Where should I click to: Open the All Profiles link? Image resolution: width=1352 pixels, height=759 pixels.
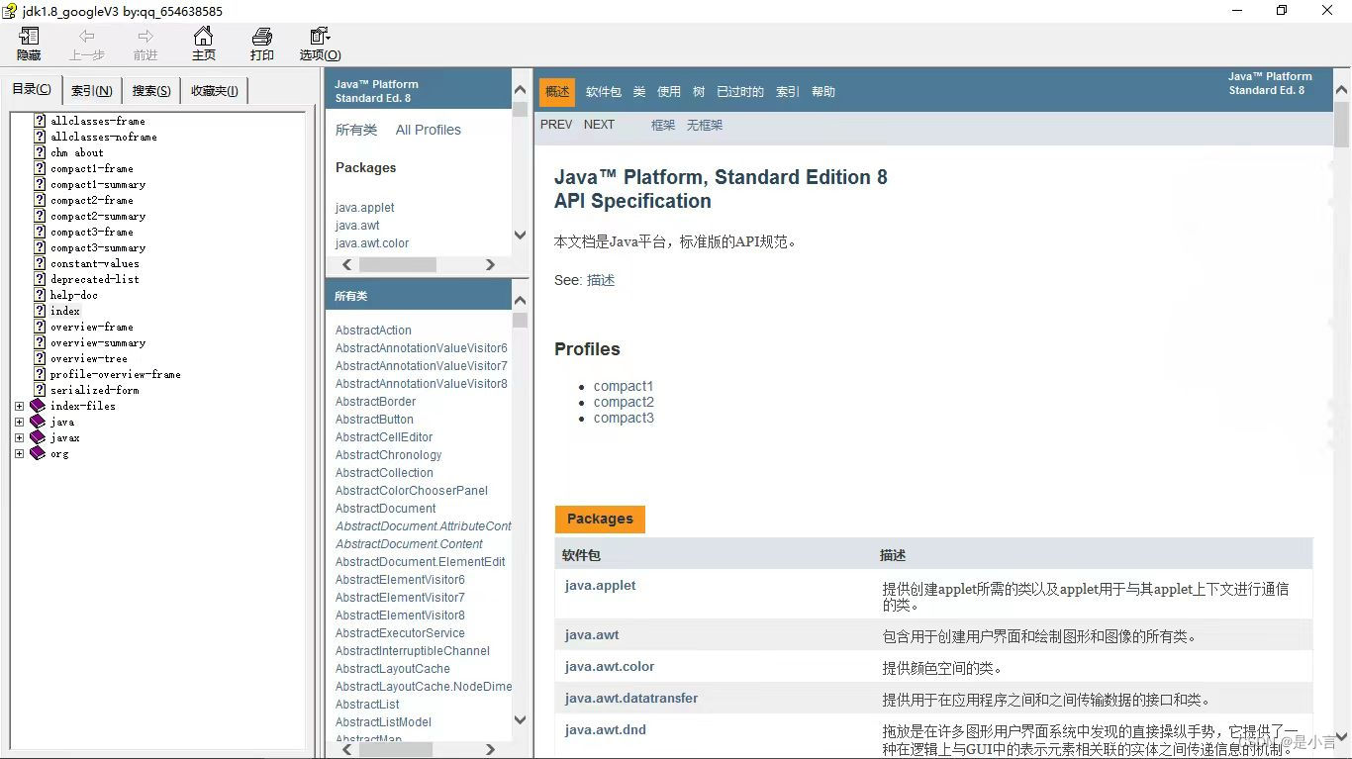429,130
